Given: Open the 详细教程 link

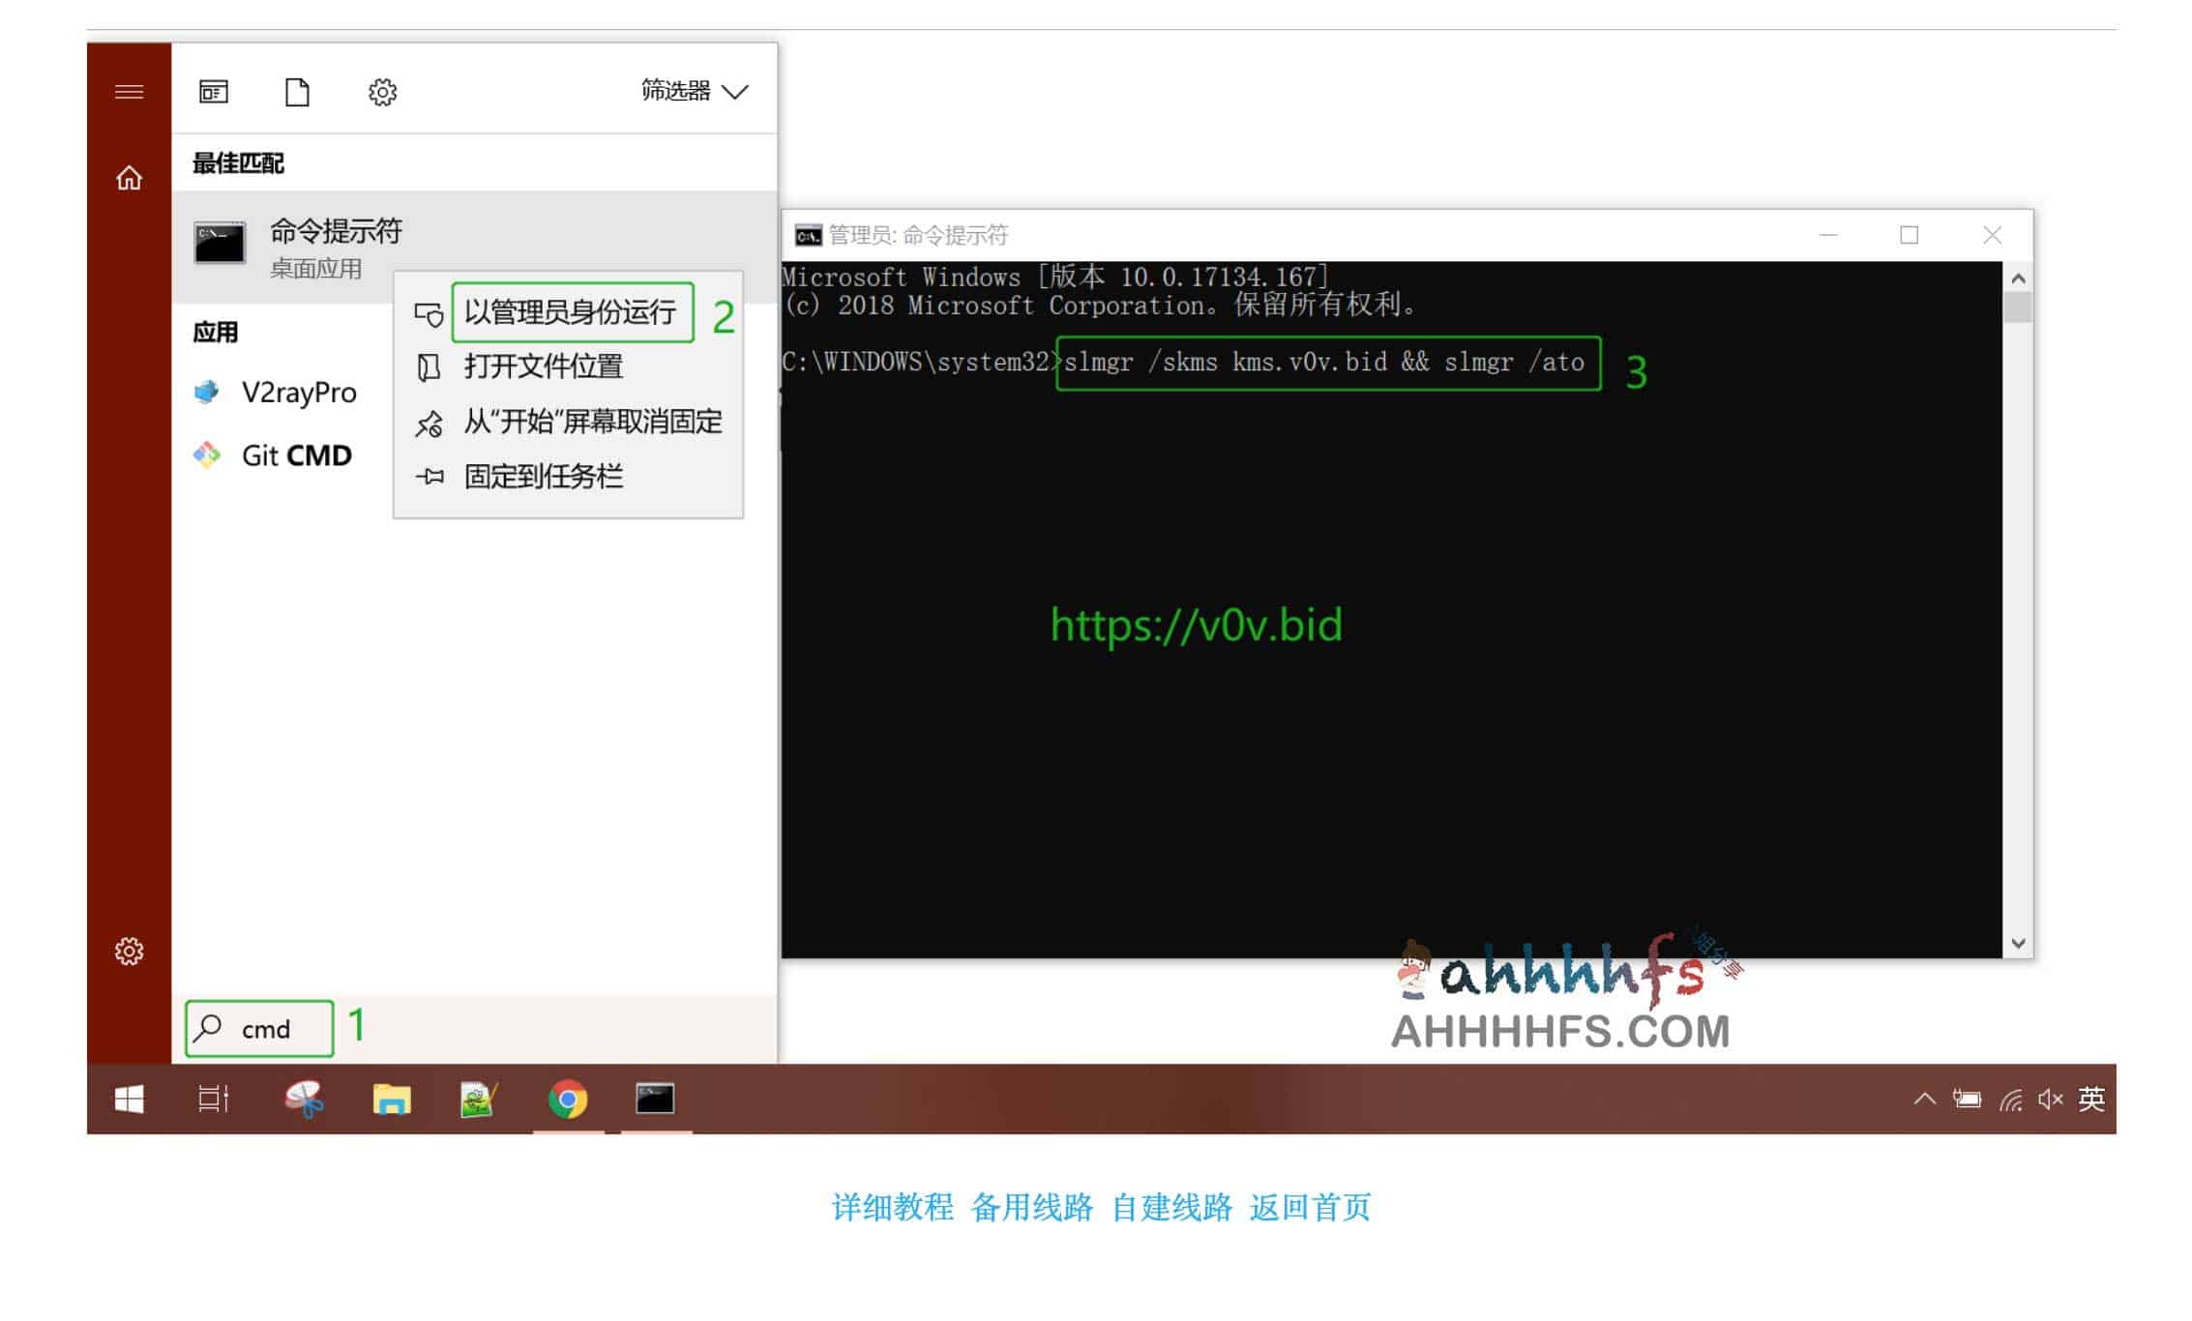Looking at the screenshot, I should pos(891,1208).
